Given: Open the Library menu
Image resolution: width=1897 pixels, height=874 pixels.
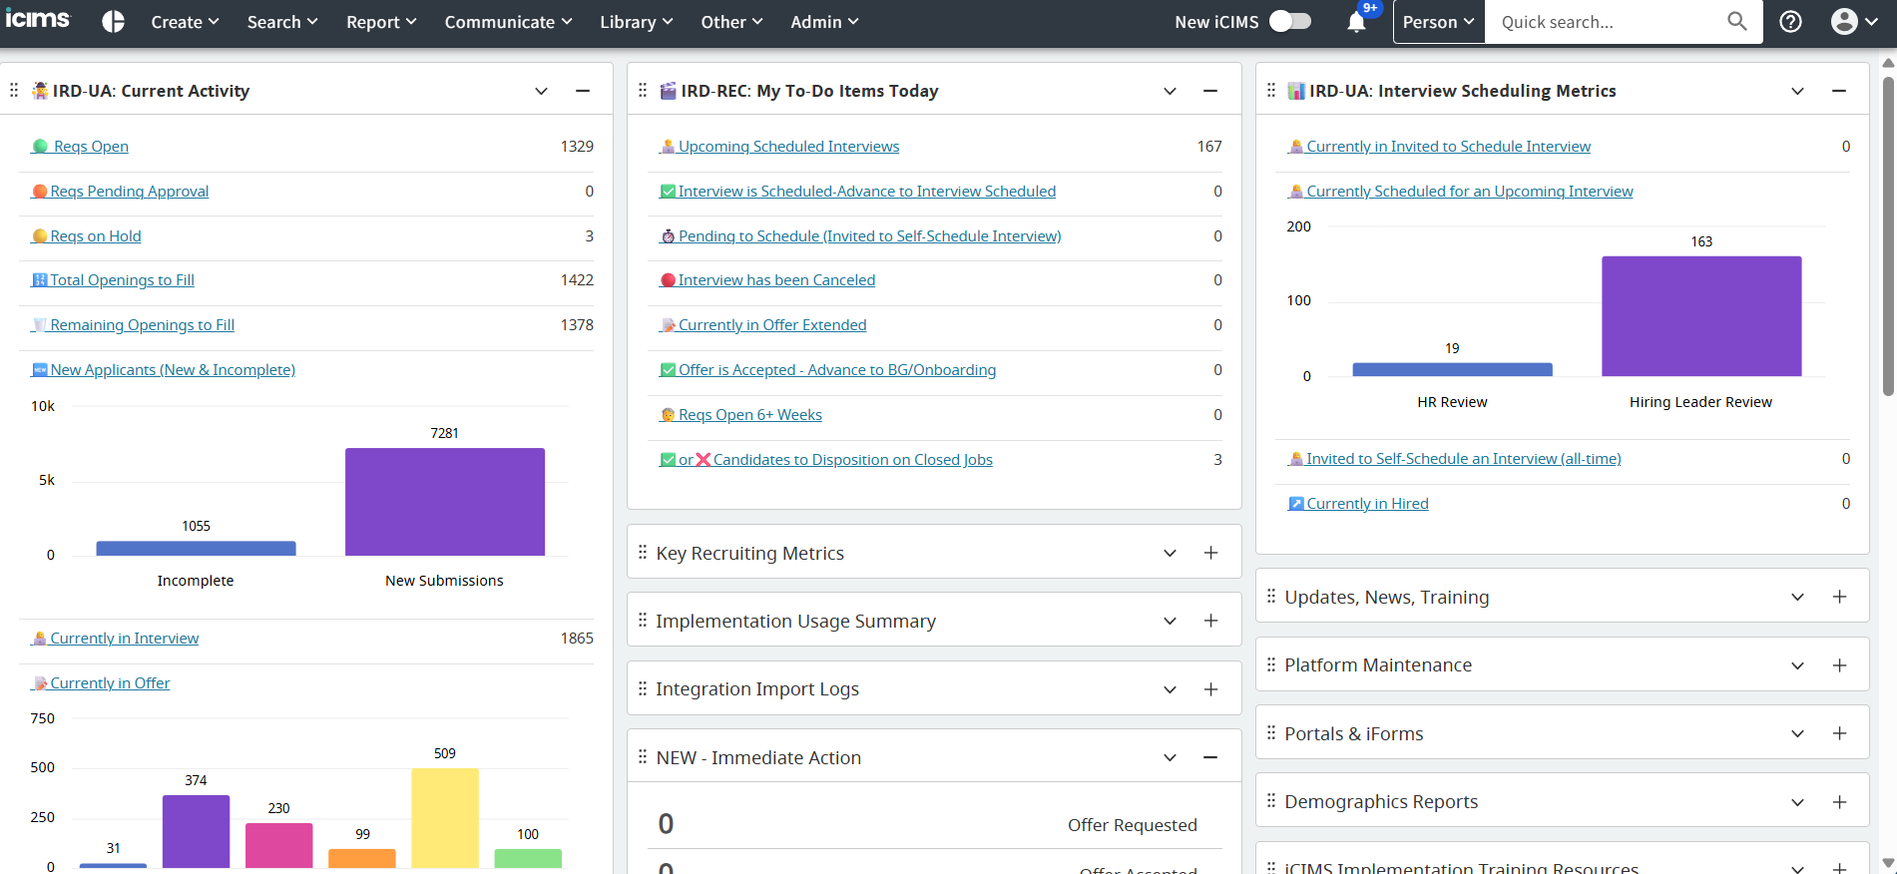Looking at the screenshot, I should pyautogui.click(x=637, y=22).
